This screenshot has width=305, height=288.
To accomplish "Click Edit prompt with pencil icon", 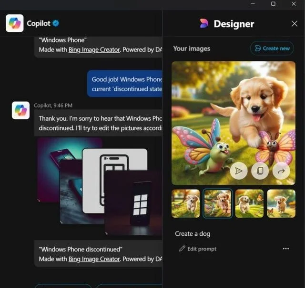I will pyautogui.click(x=198, y=249).
